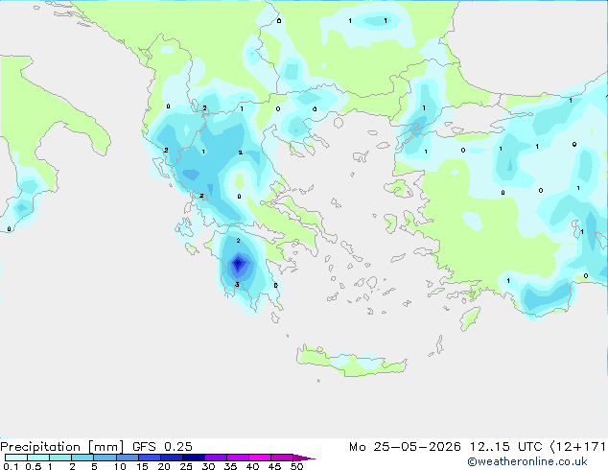608x470 pixels.
Task: Click the weatheronline.co.uk copyright link
Action: tap(527, 461)
